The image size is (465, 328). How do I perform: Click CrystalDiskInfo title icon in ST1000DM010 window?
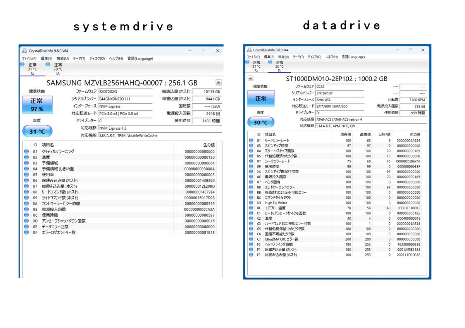click(249, 50)
